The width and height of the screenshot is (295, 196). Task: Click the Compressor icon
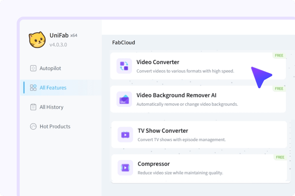125,168
